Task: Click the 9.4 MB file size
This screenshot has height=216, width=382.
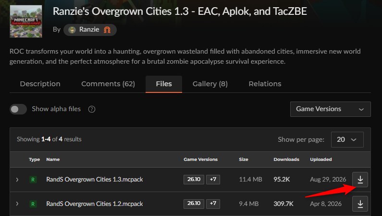Action: click(249, 204)
